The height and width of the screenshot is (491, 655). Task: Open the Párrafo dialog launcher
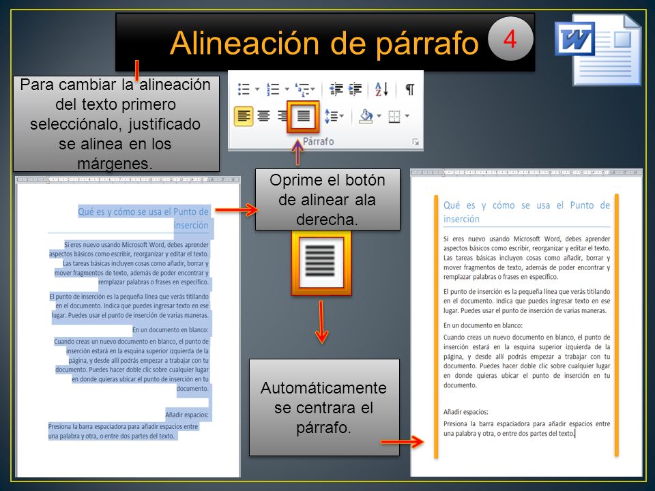[x=416, y=142]
